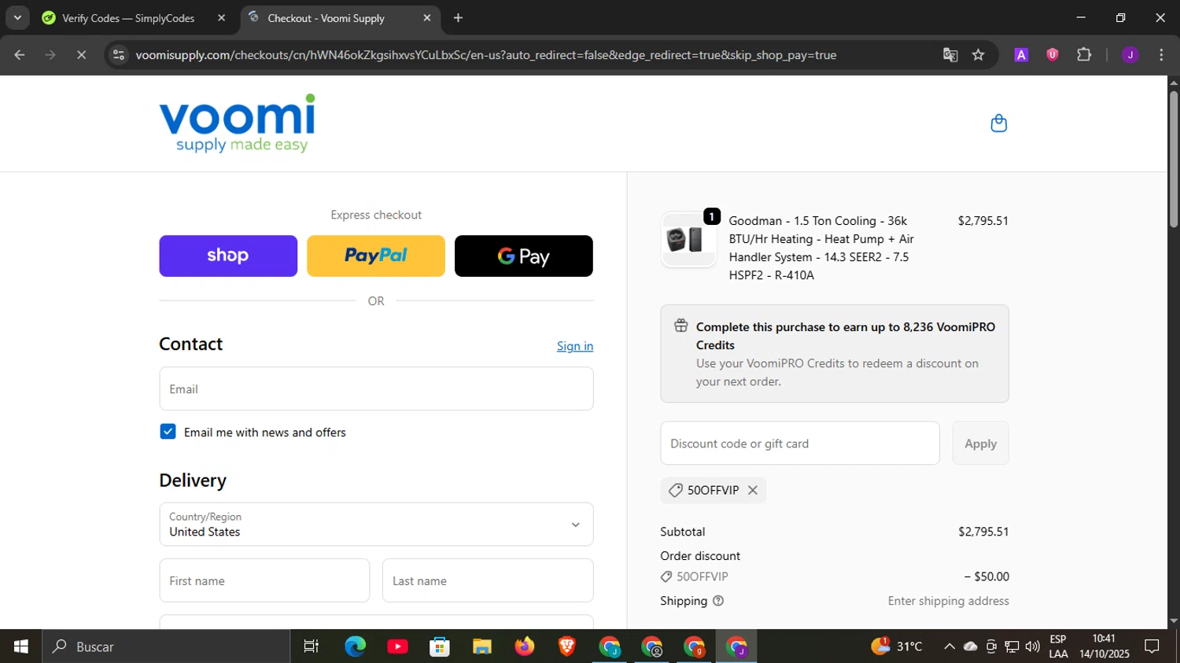Viewport: 1180px width, 663px height.
Task: Click the Enter shipping address text
Action: click(949, 601)
